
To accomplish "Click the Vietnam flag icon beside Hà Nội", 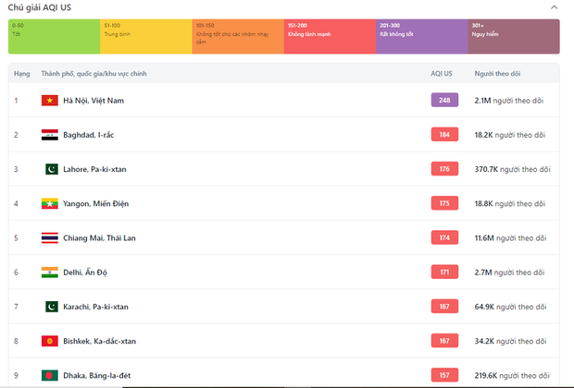I will point(50,100).
